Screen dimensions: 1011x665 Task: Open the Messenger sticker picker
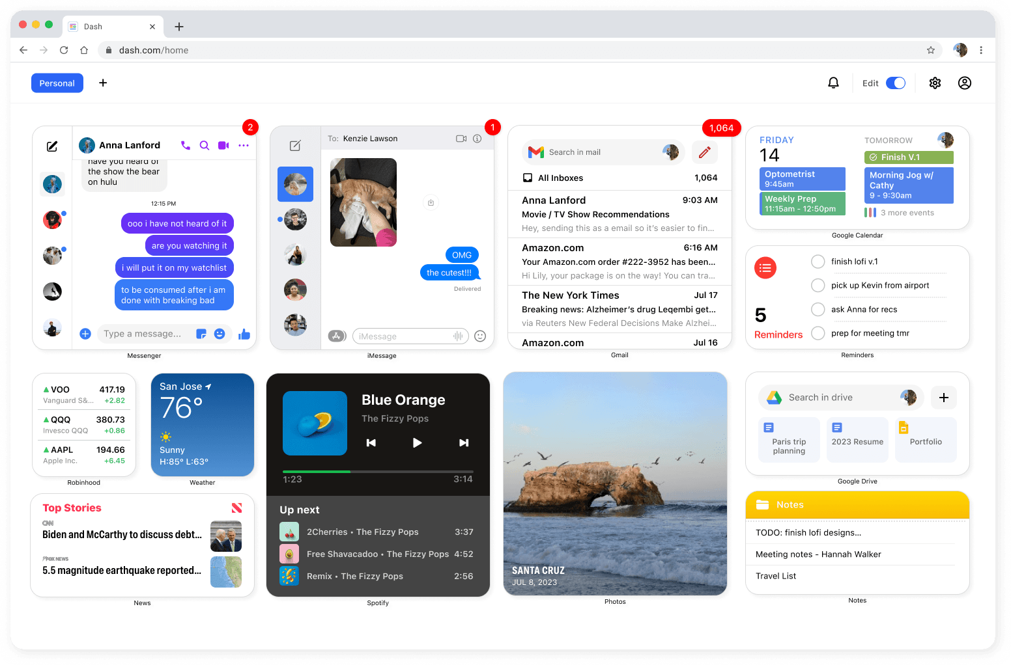(201, 334)
